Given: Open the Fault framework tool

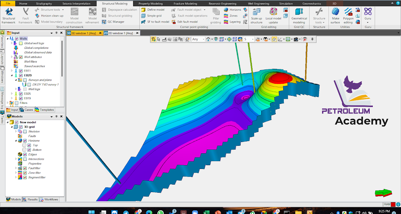Looking at the screenshot, I should [25, 16].
